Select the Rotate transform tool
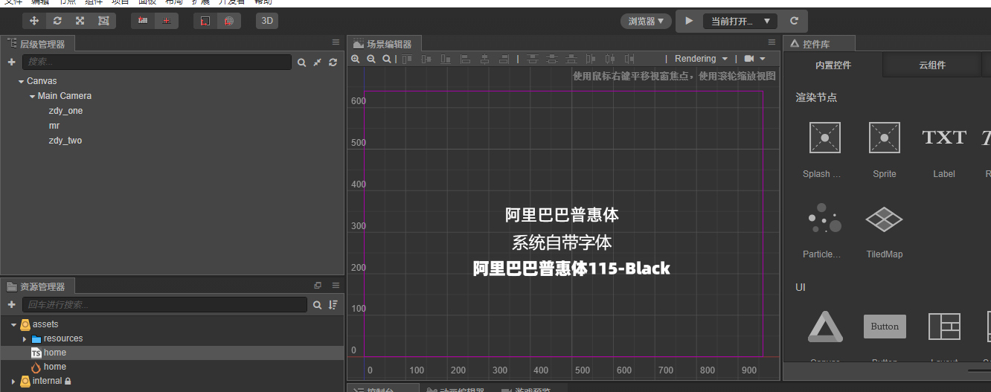 coord(57,21)
